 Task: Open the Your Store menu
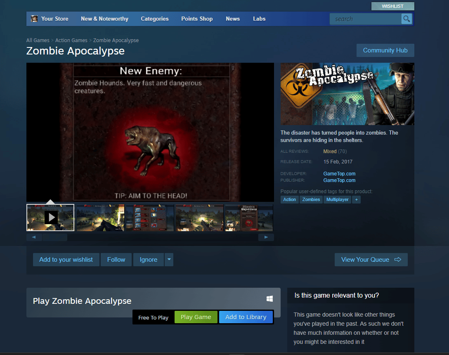(55, 19)
